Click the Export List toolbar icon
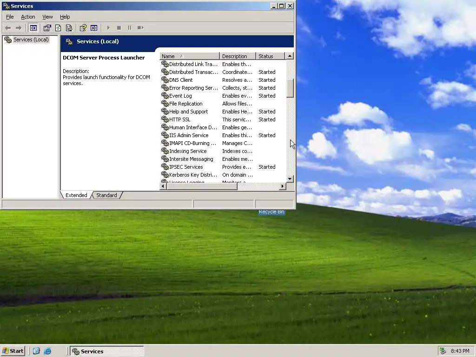 [x=69, y=28]
